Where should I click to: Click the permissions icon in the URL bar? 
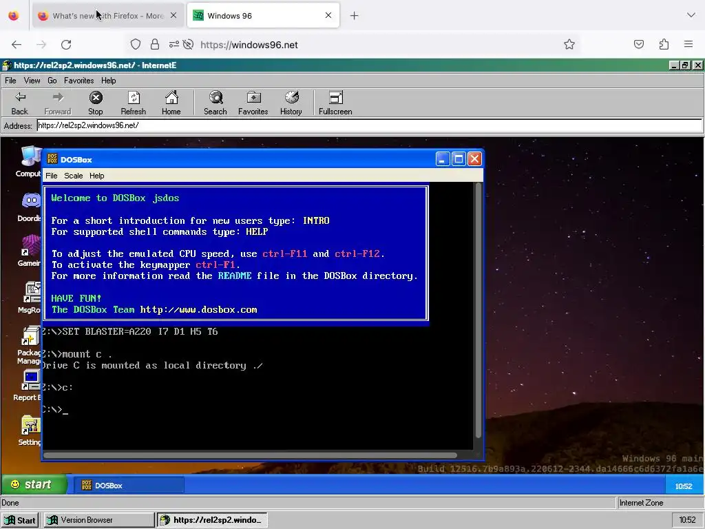tap(174, 44)
